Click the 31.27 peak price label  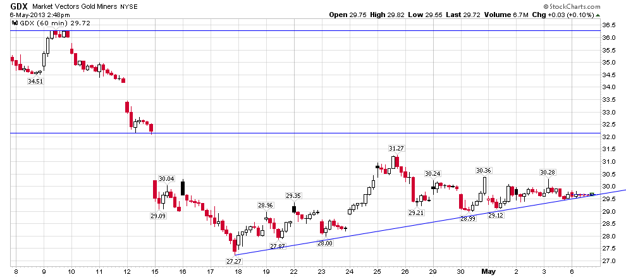tap(396, 149)
